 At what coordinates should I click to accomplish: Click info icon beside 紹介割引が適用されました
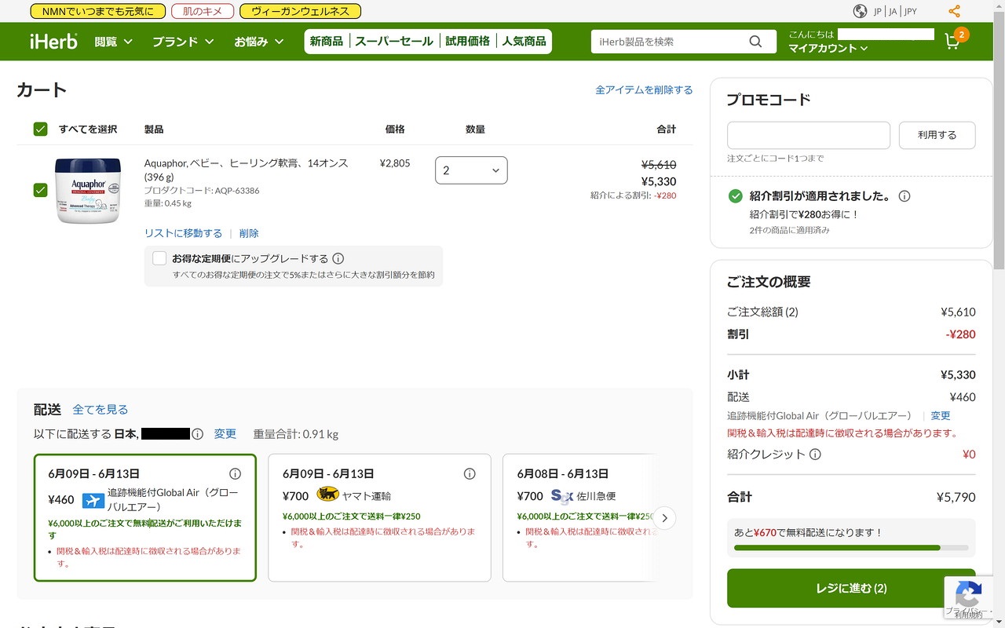pos(904,196)
